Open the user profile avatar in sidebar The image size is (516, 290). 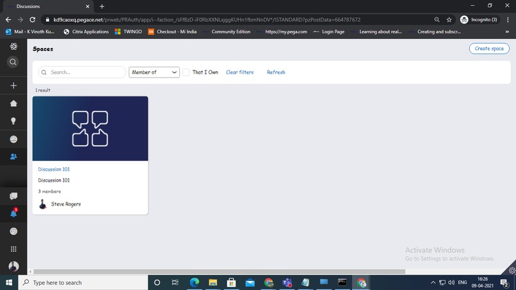(13, 266)
